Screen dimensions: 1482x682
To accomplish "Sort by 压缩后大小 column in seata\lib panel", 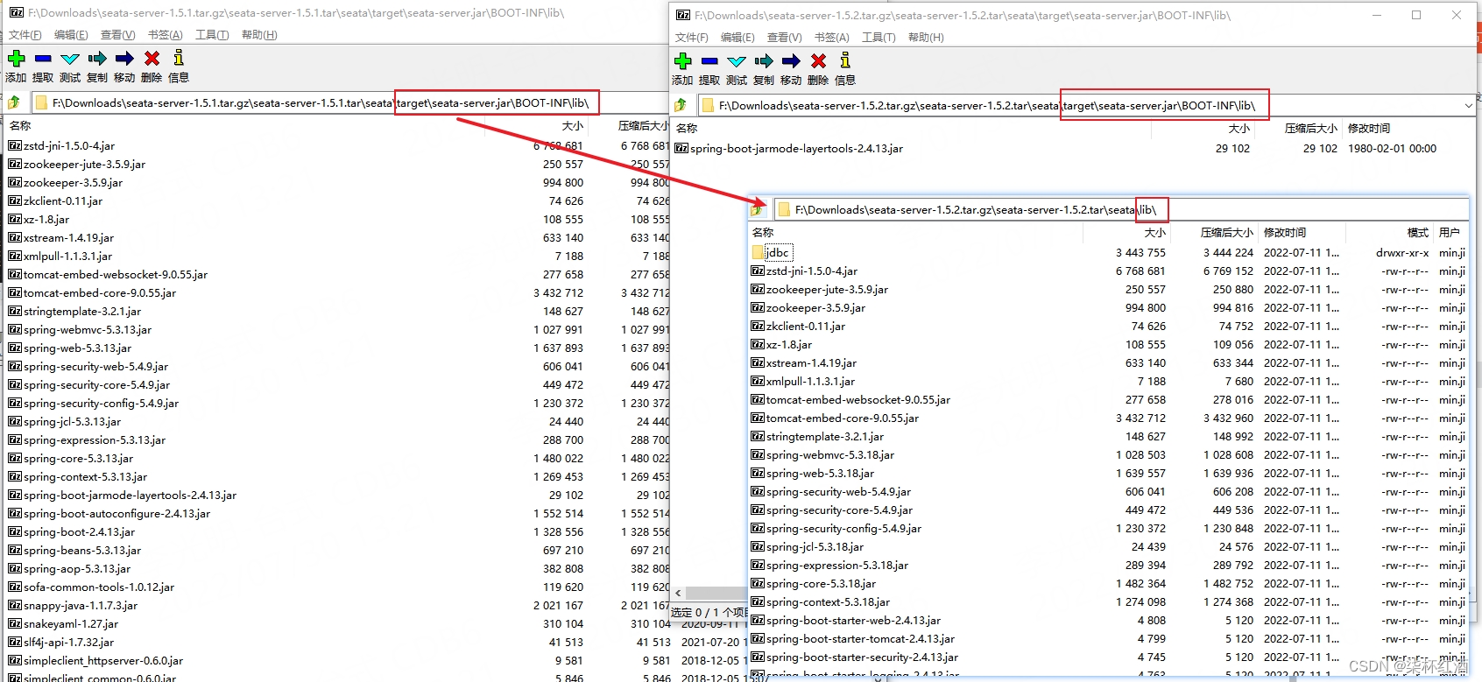I will pos(1226,233).
